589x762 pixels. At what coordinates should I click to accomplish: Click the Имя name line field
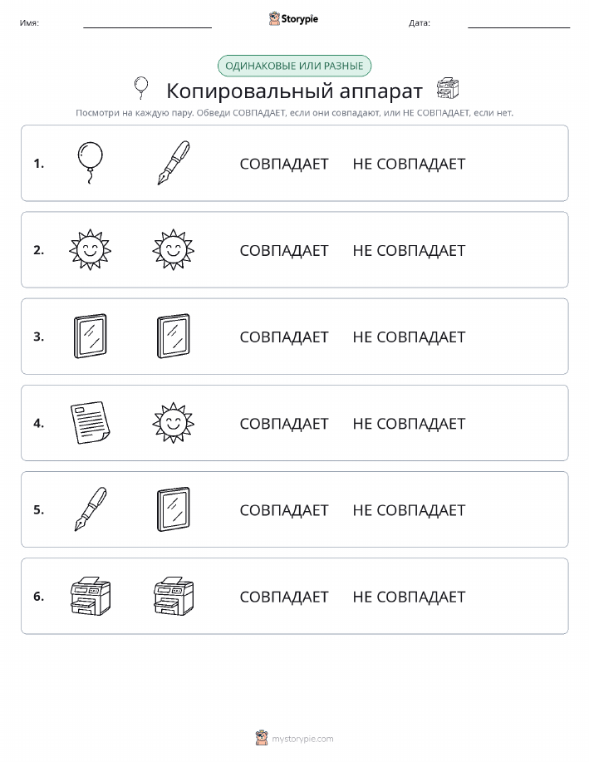point(147,22)
